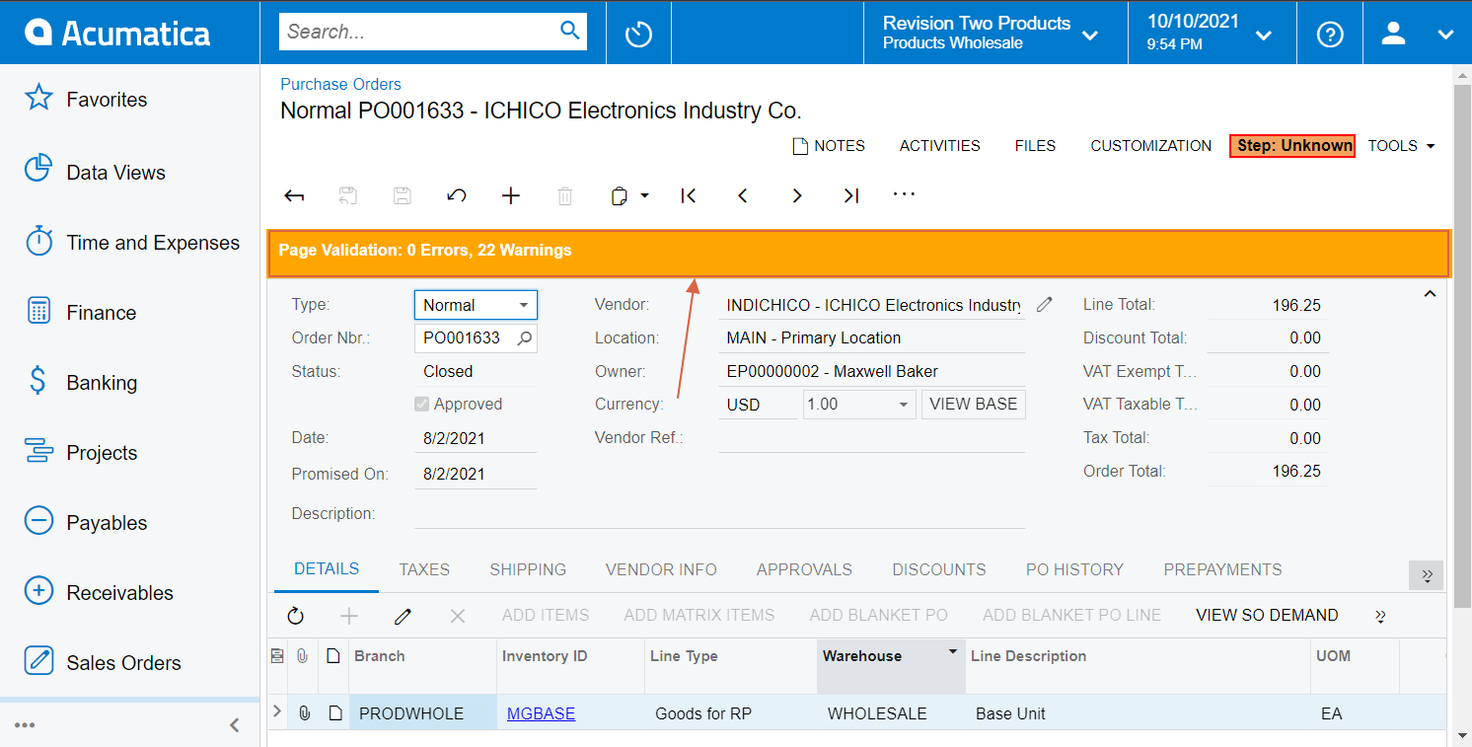Undo changes with Cancel icon

pyautogui.click(x=456, y=195)
